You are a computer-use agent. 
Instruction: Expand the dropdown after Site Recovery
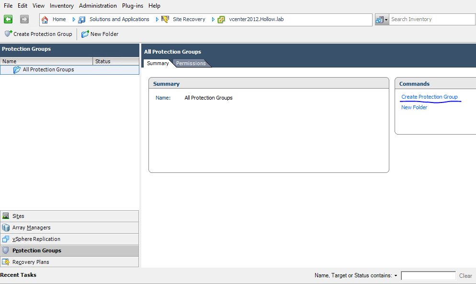213,20
